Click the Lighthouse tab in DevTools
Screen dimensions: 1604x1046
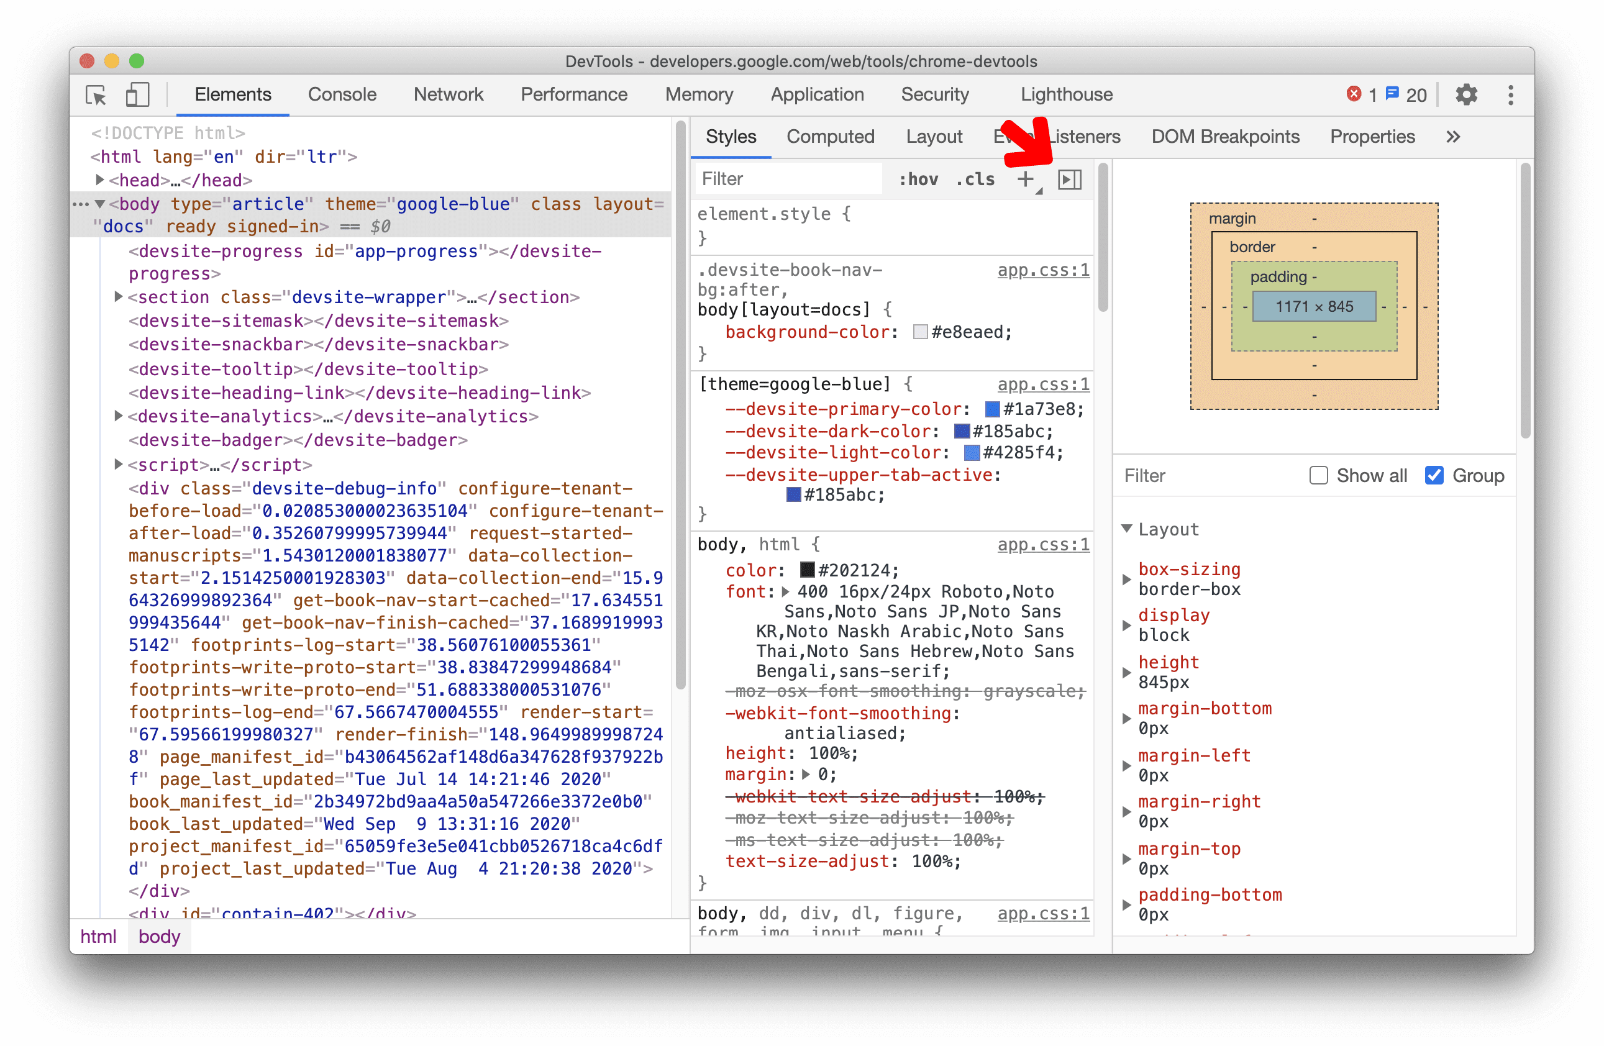pyautogui.click(x=1065, y=96)
